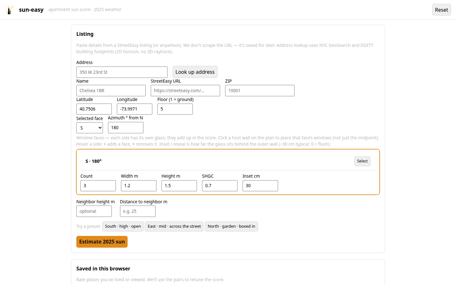Click the 'Try a preset:' label
This screenshot has height=285, width=456.
click(x=89, y=226)
